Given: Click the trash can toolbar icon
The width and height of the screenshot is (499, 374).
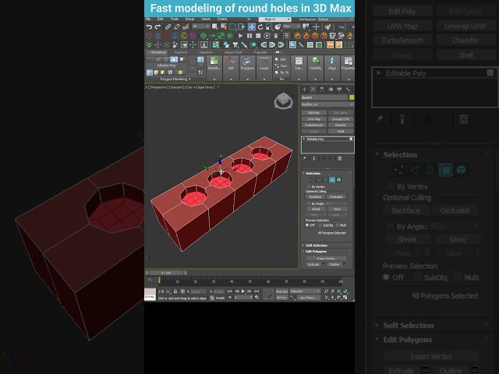Looking at the screenshot, I should pos(276,36).
